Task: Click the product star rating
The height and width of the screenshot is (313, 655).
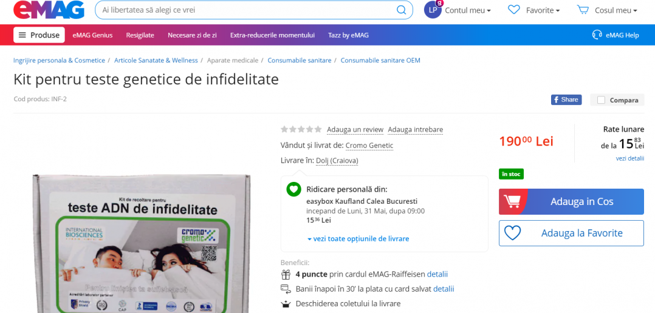Action: click(x=301, y=129)
